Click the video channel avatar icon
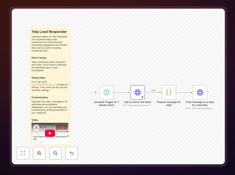 coord(36,128)
